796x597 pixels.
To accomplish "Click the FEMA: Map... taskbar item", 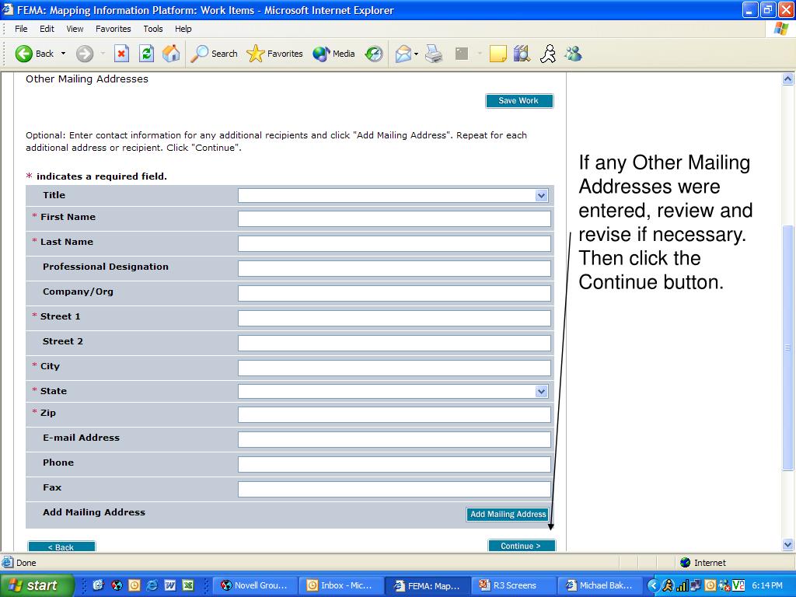I will pyautogui.click(x=427, y=585).
